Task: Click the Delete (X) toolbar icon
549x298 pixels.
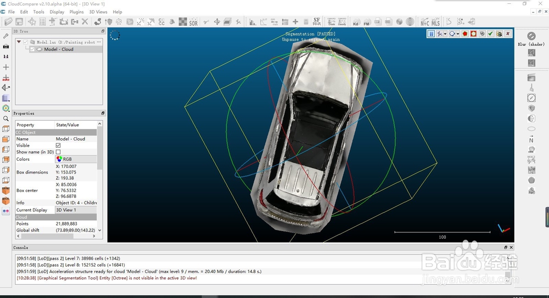Action: click(85, 22)
